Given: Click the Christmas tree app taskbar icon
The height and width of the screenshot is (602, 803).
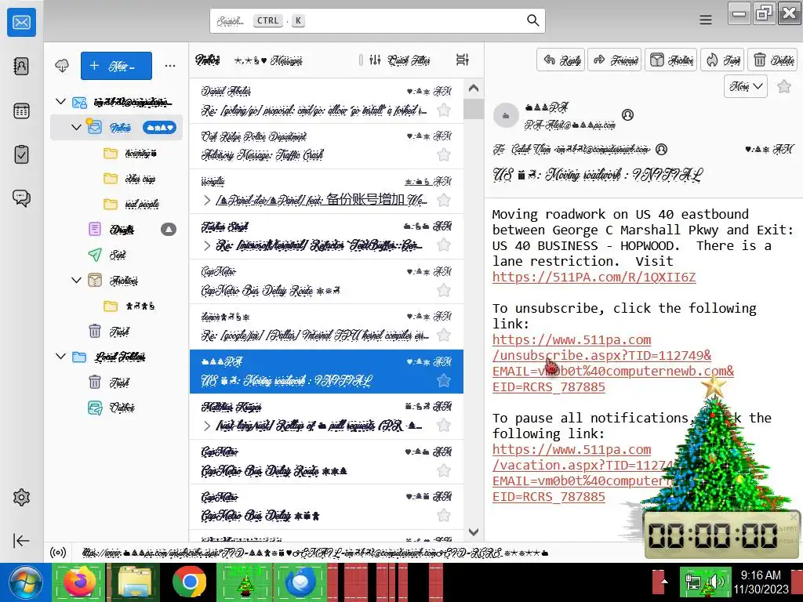Looking at the screenshot, I should pyautogui.click(x=245, y=582).
